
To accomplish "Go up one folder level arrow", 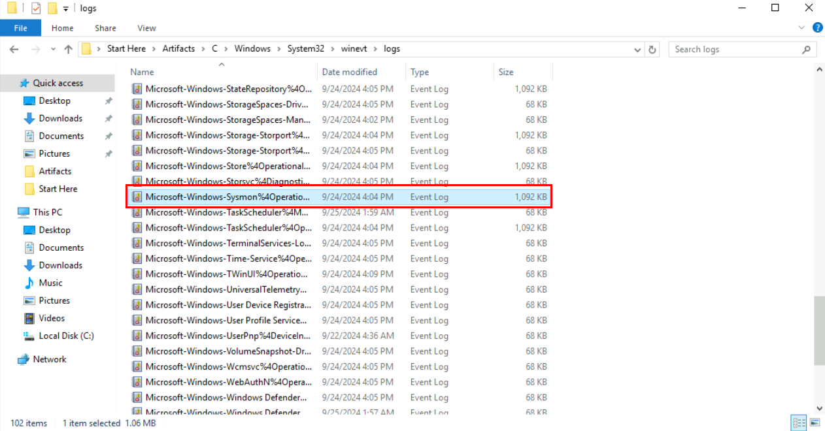I will pyautogui.click(x=69, y=49).
